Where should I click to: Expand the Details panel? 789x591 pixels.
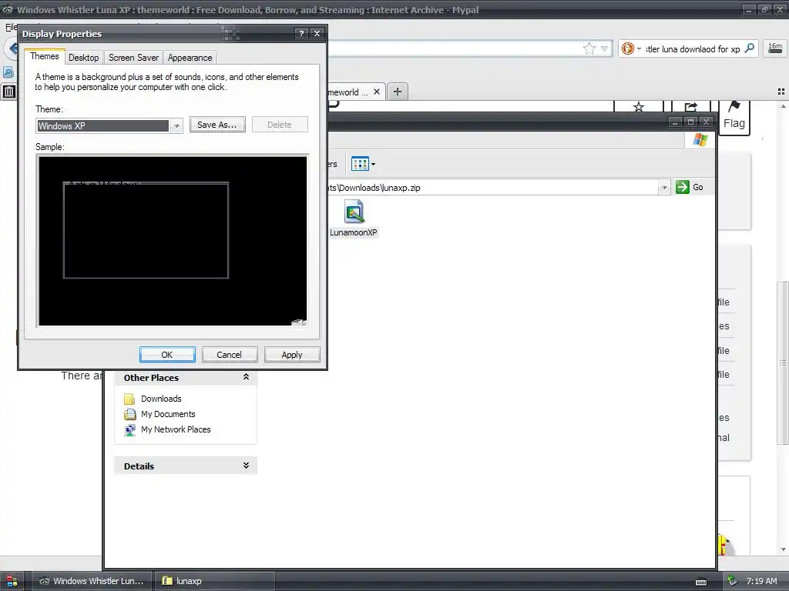point(246,466)
